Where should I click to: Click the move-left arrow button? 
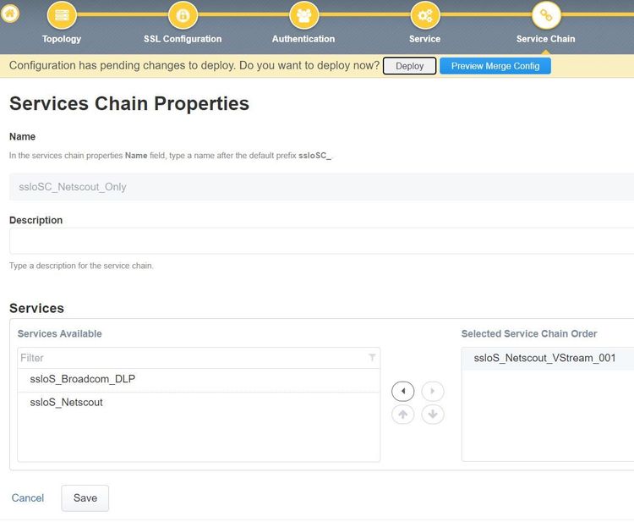tap(403, 392)
